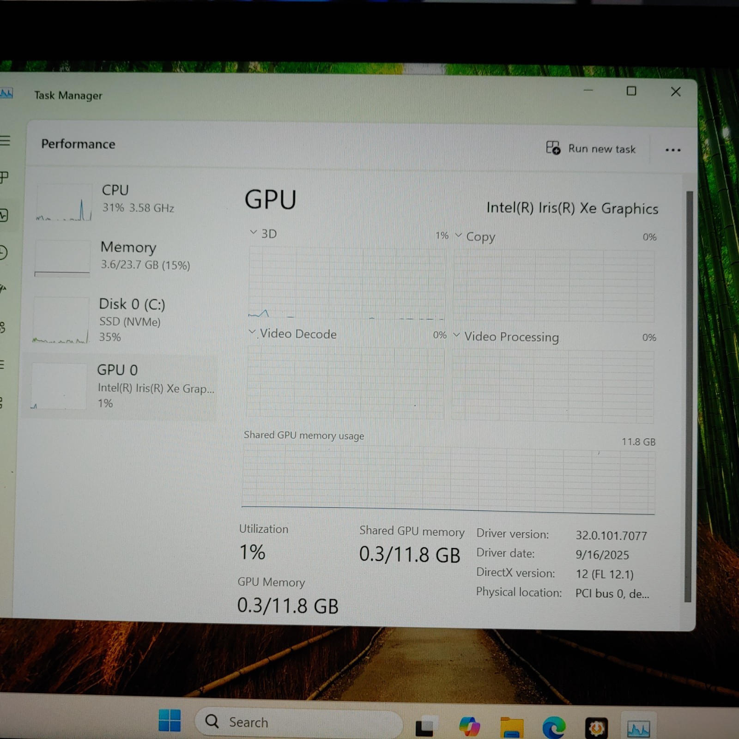Click the 'Shared GPU memory usage' label
This screenshot has width=739, height=739.
[x=304, y=436]
